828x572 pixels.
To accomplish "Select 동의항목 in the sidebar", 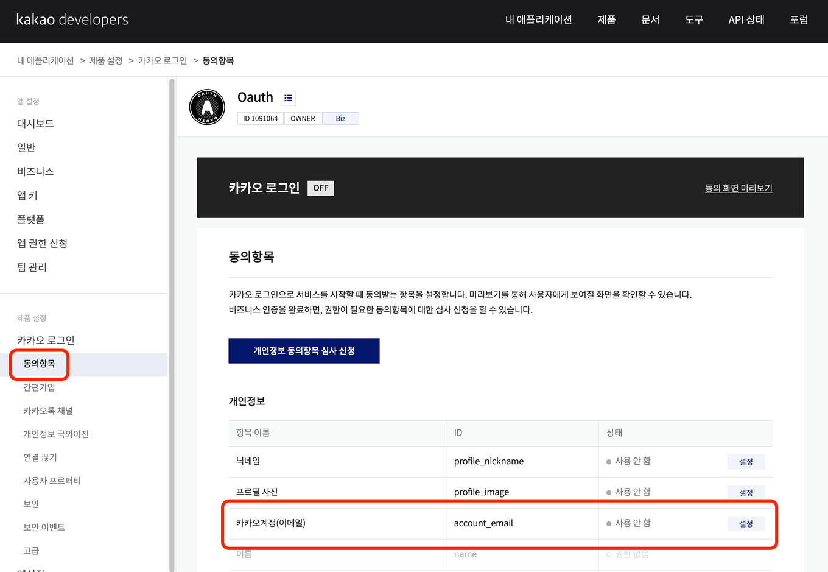I will (x=39, y=364).
